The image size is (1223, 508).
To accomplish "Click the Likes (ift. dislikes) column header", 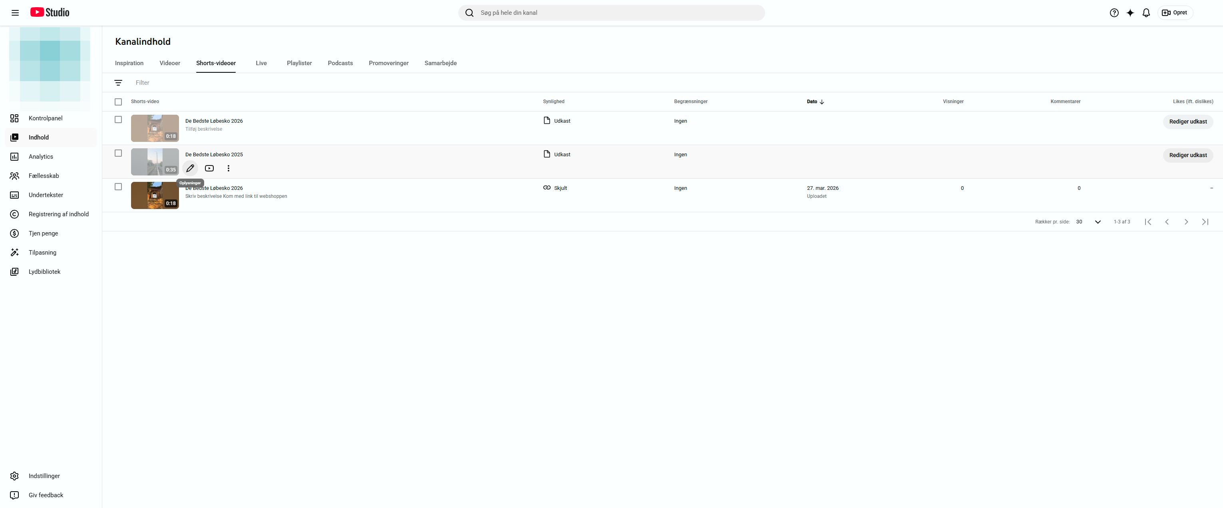I will tap(1193, 102).
